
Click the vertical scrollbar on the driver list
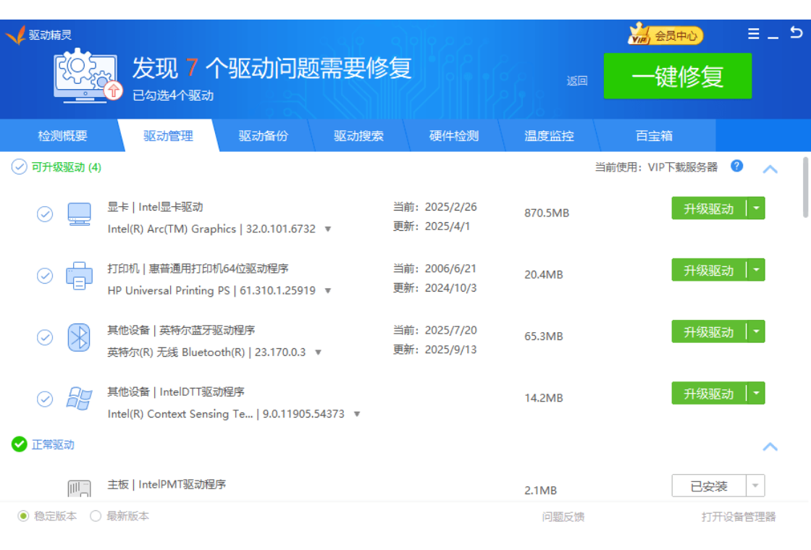806,187
